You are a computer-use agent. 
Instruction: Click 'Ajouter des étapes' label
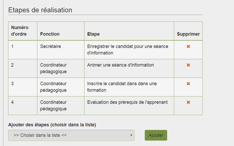point(52,125)
